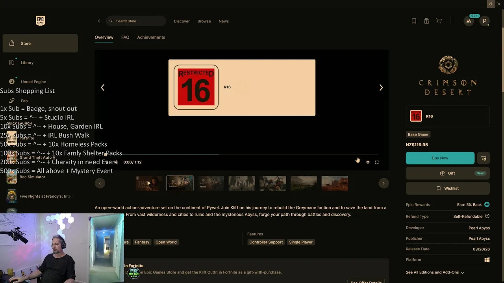This screenshot has width=504, height=283.
Task: Switch to the FAQ tab
Action: [125, 37]
